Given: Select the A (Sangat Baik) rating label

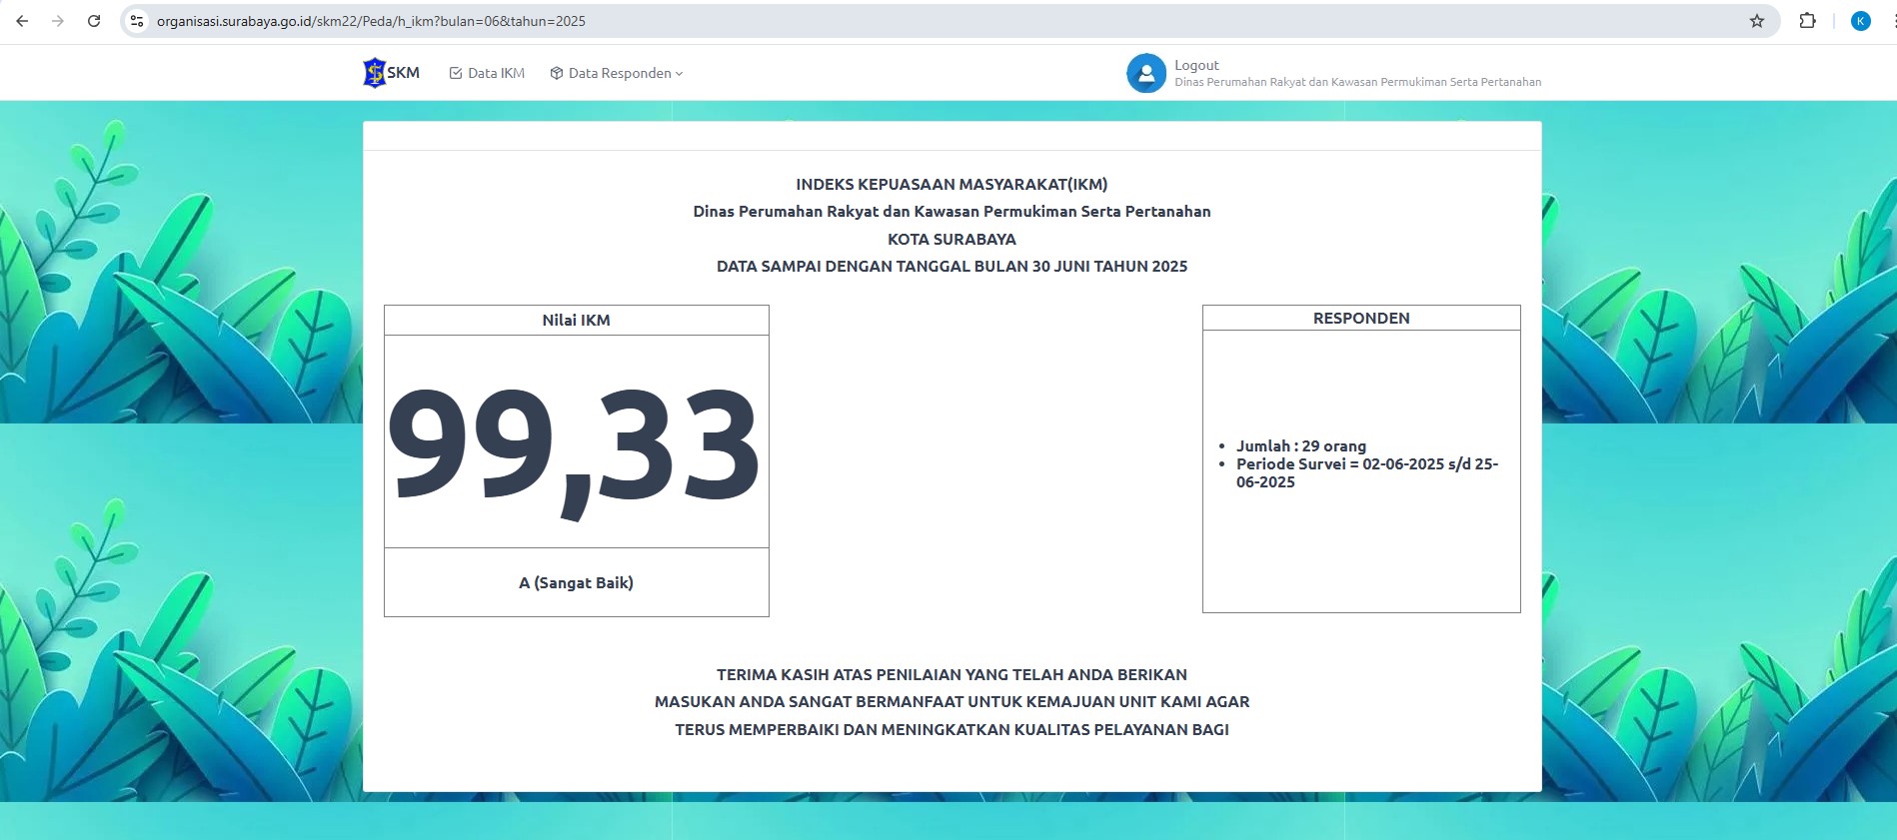Looking at the screenshot, I should 576,582.
